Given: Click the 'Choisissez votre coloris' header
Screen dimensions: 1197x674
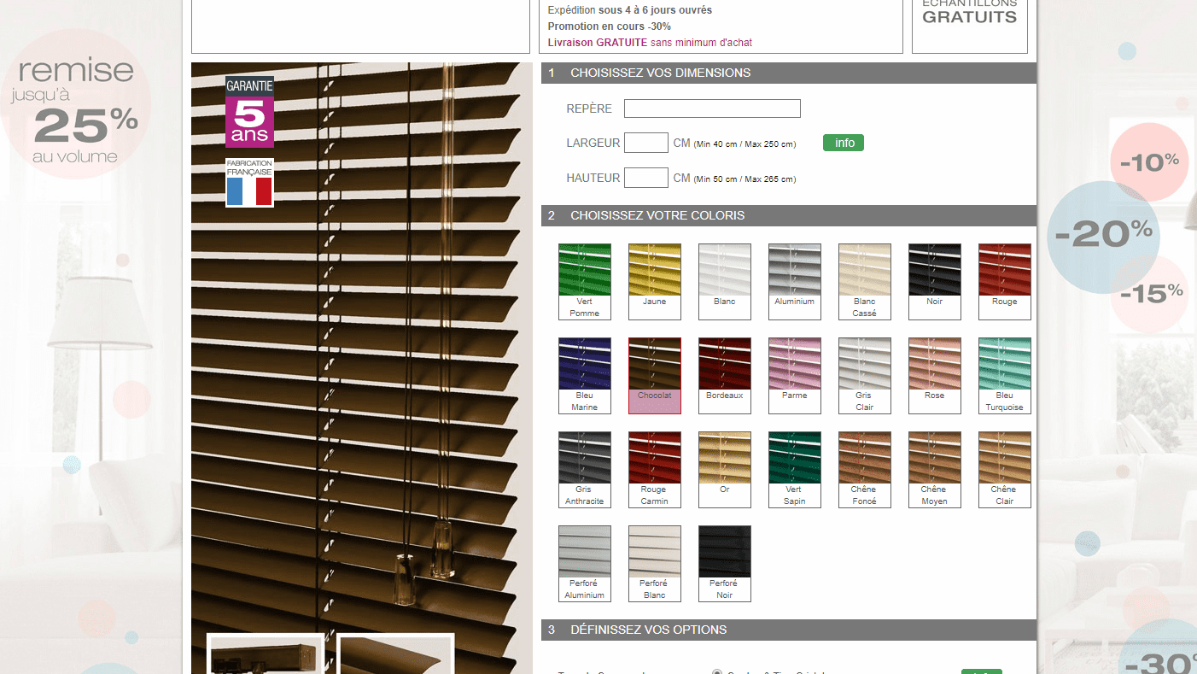Looking at the screenshot, I should (789, 215).
